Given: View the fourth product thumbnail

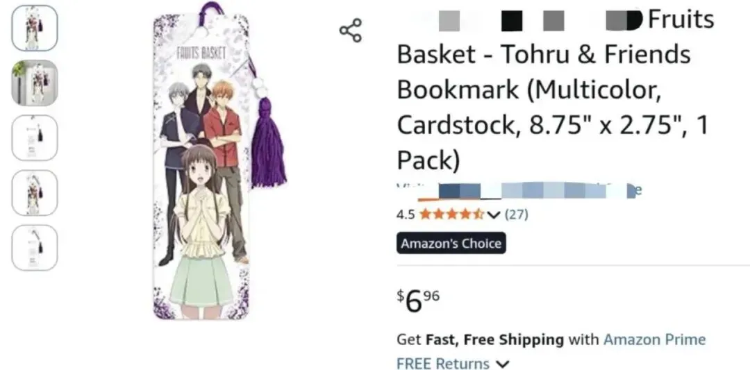Looking at the screenshot, I should pyautogui.click(x=35, y=192).
